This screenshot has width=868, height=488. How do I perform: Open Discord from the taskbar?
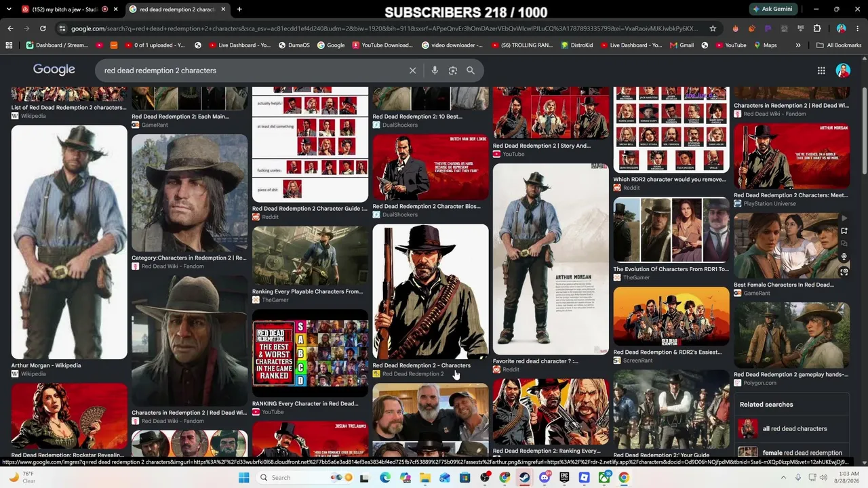click(545, 478)
